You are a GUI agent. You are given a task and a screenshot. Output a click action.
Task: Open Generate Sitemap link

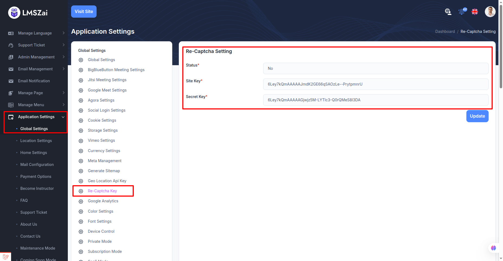point(104,171)
